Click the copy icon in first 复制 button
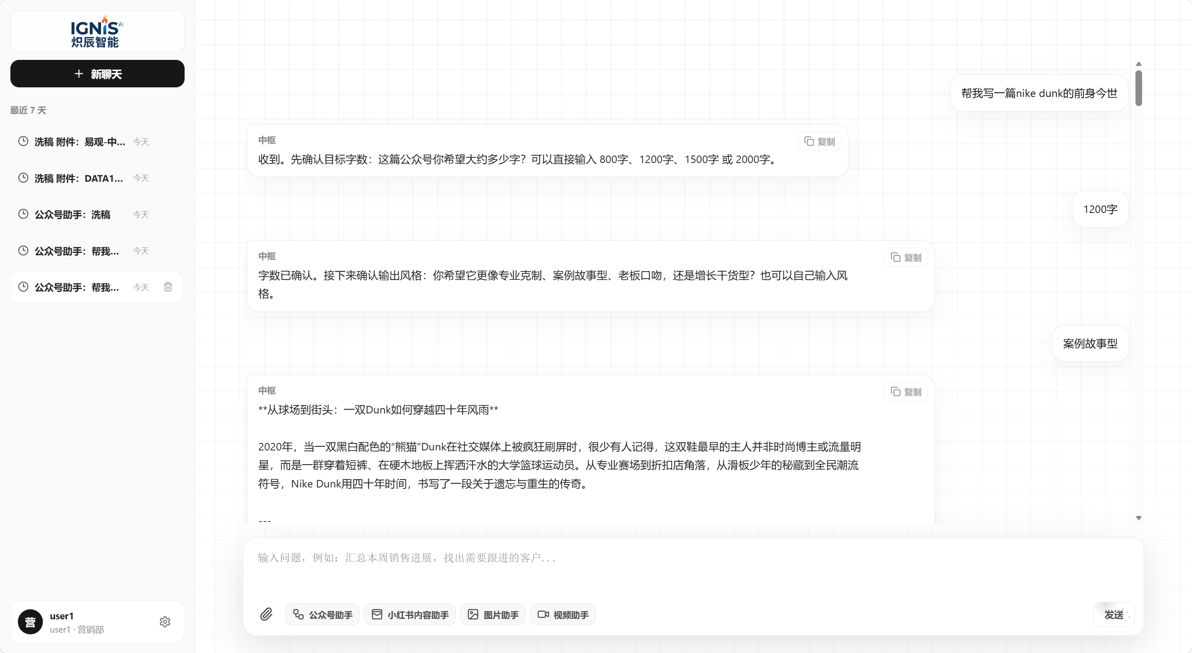Viewport: 1192px width, 653px height. [x=809, y=141]
